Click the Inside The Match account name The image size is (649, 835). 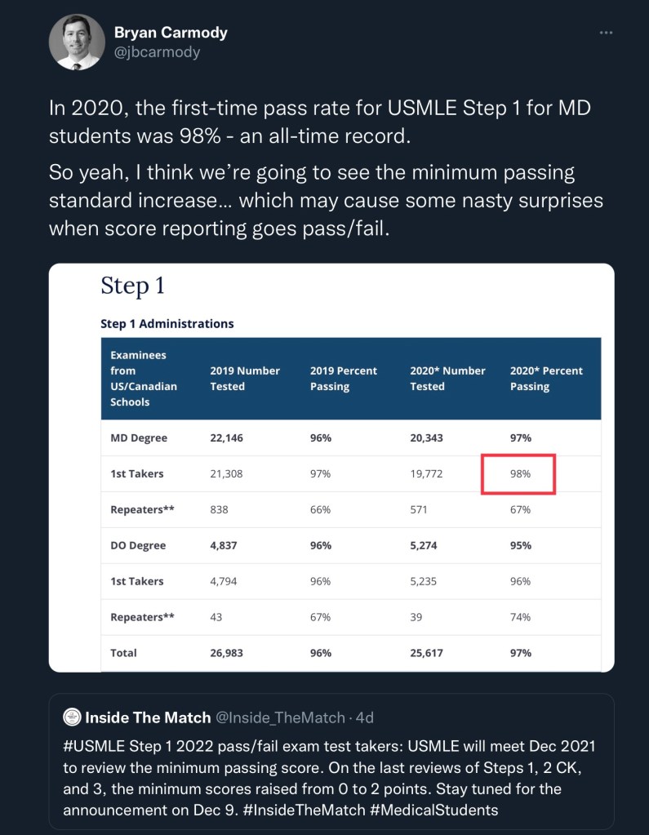click(146, 717)
